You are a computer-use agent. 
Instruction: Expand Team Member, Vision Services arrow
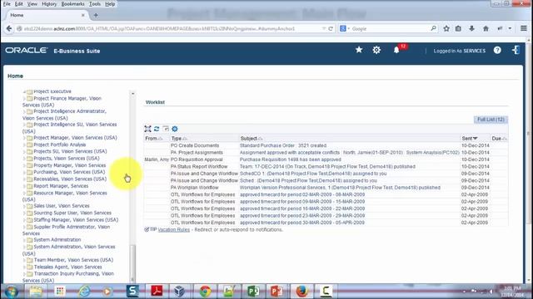(x=24, y=260)
